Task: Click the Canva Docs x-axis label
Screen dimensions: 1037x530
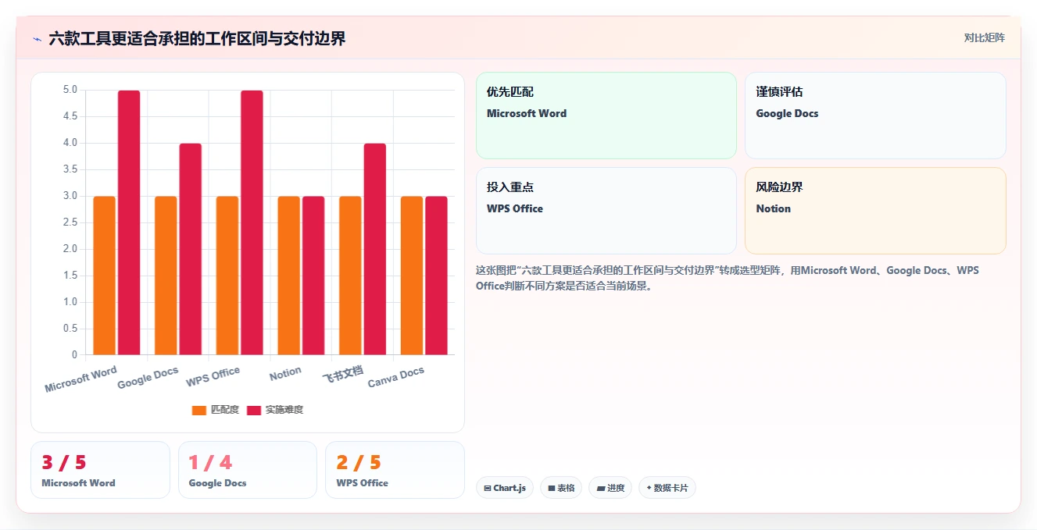Action: tap(396, 377)
